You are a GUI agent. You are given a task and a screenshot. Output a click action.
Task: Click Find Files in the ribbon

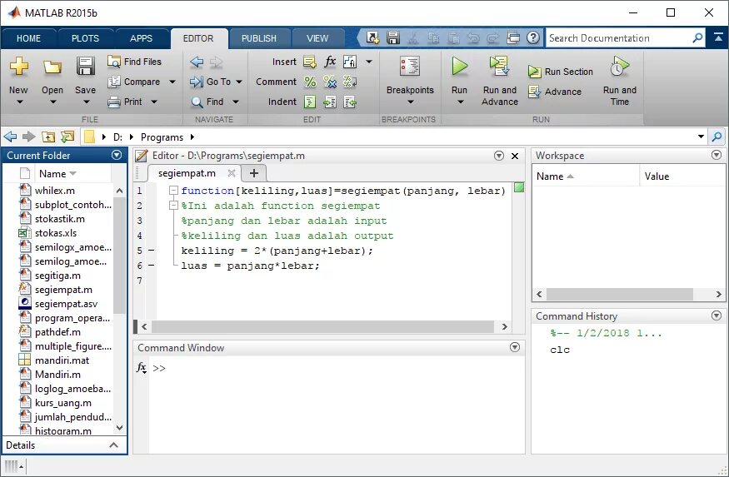pos(134,62)
